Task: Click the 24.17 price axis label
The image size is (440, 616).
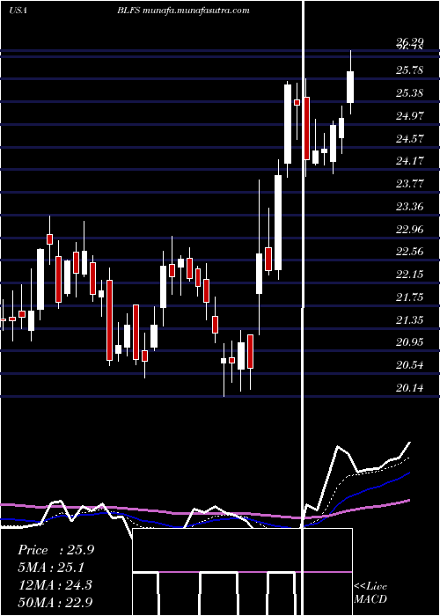Action: click(410, 161)
